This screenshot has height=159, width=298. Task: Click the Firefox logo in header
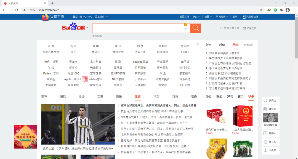click(45, 17)
